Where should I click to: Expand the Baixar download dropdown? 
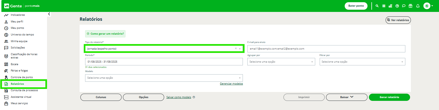click(347, 97)
